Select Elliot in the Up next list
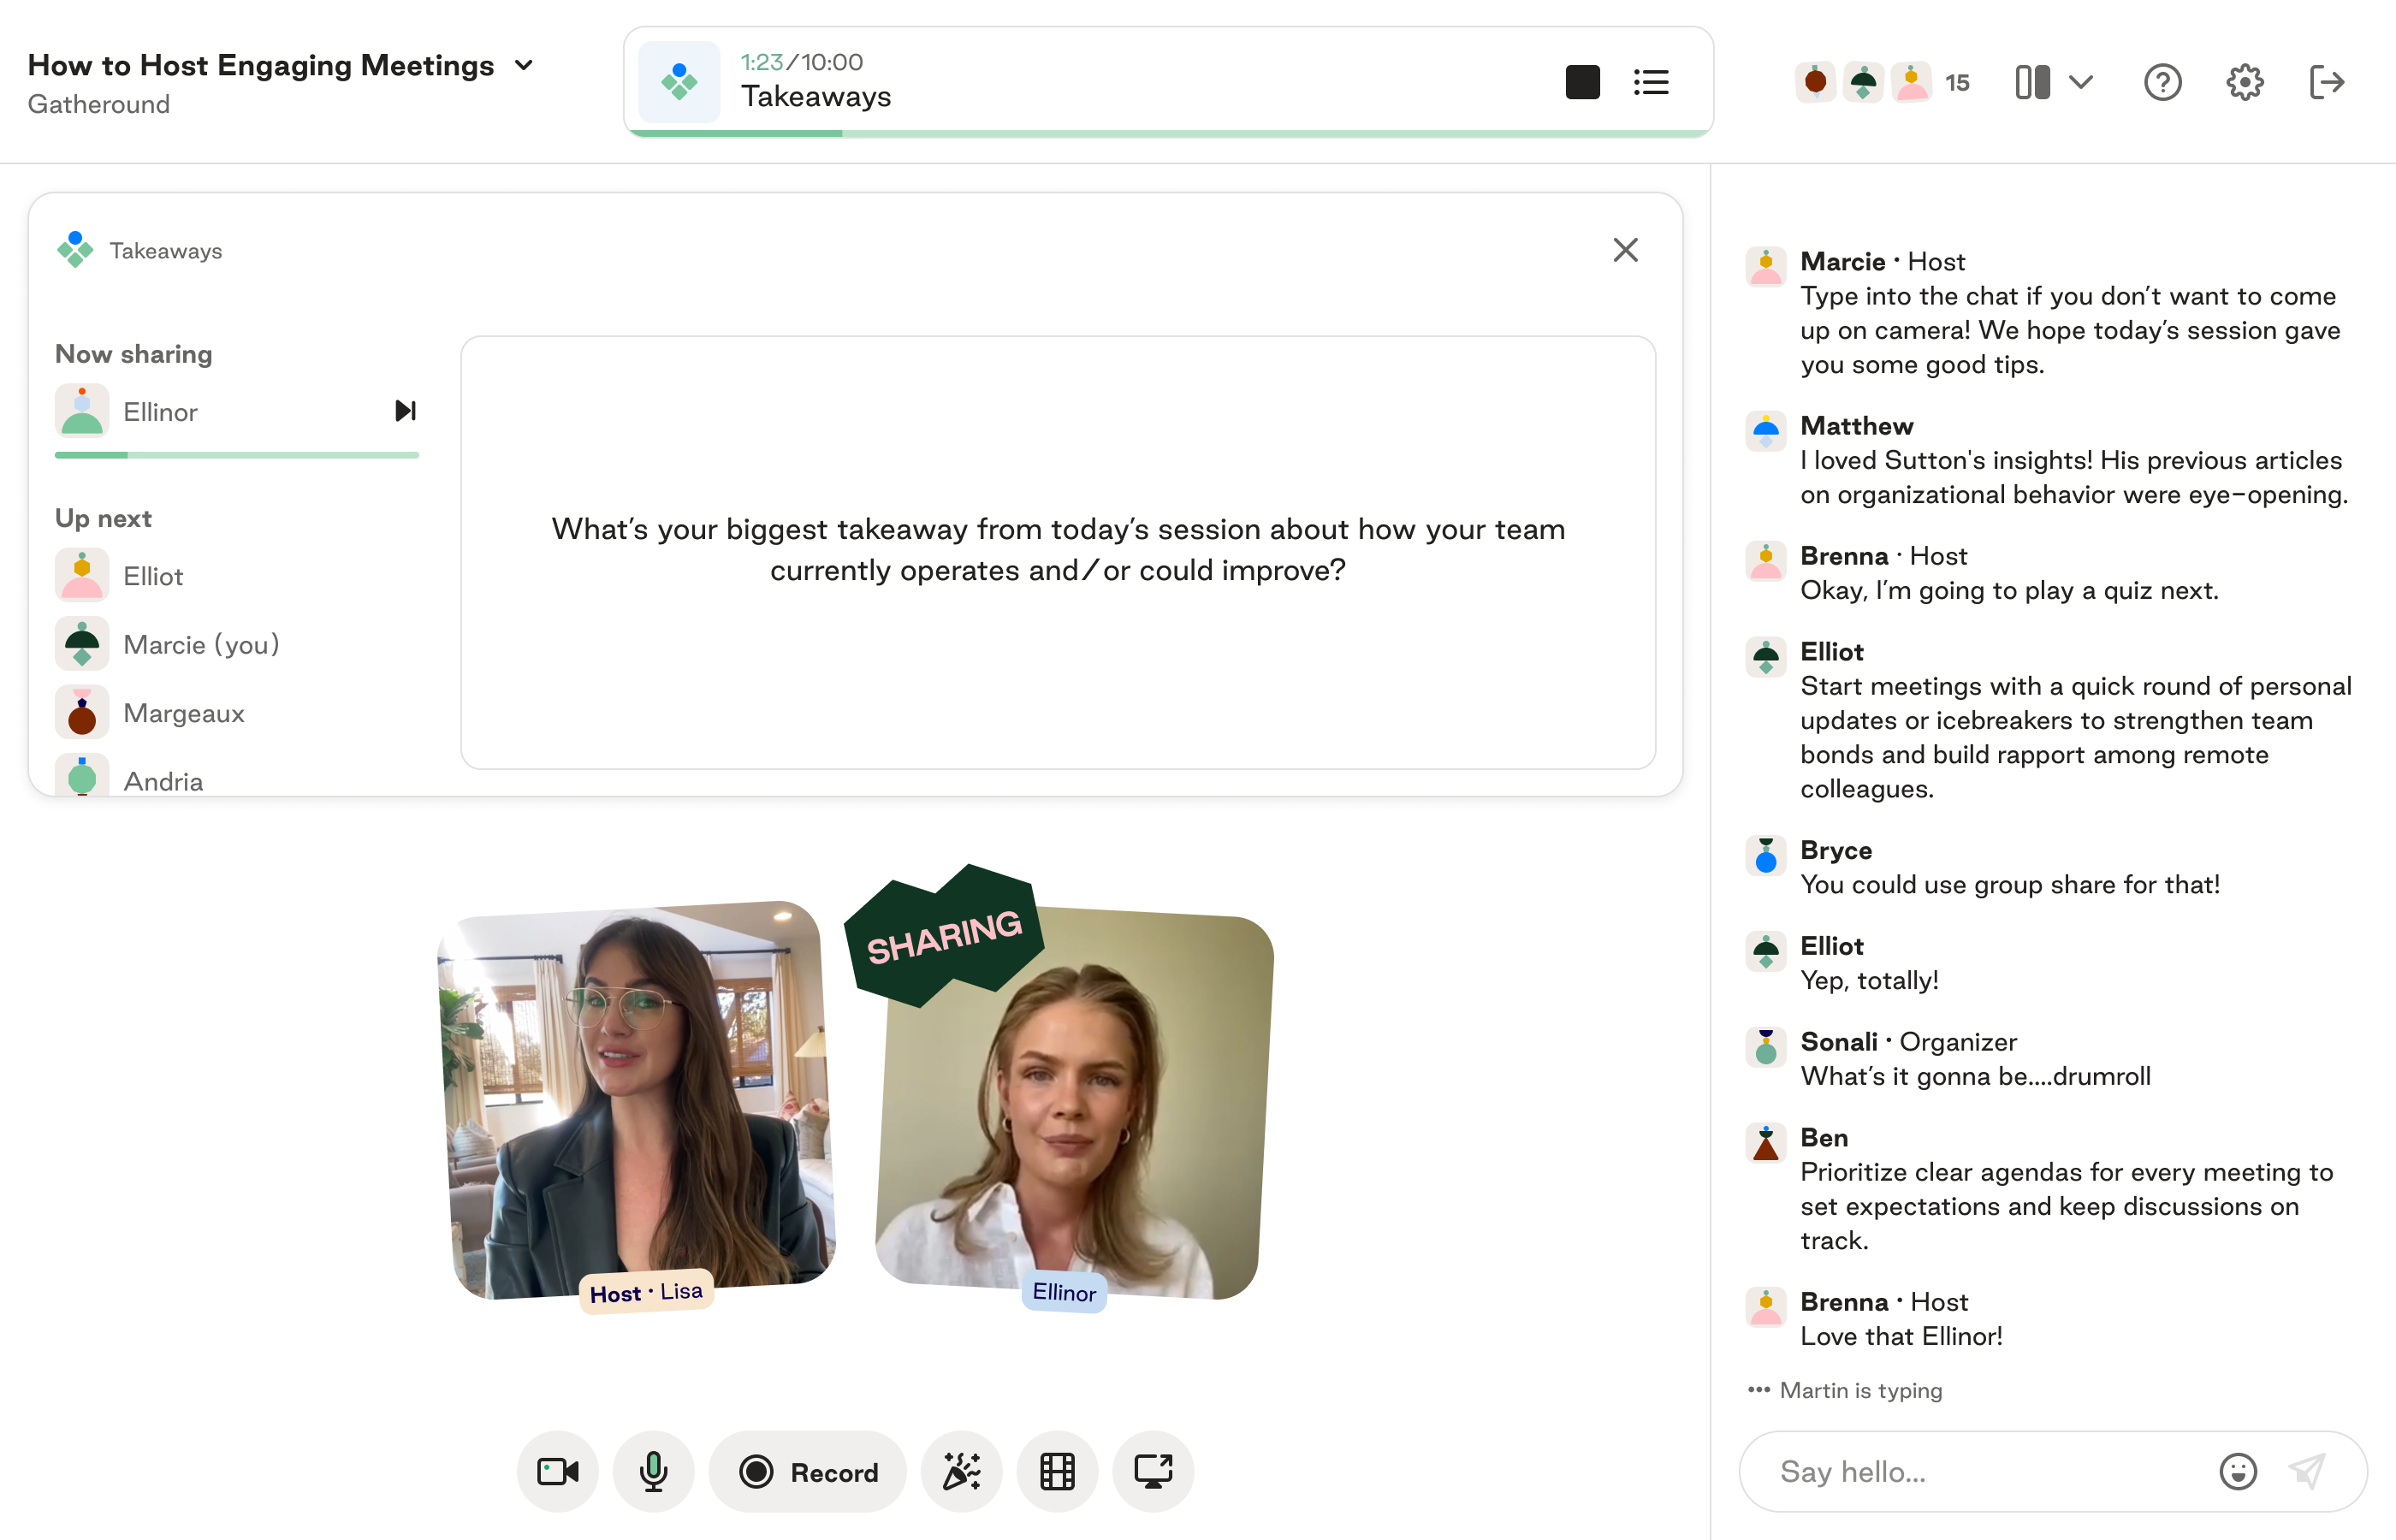This screenshot has height=1540, width=2396. tap(153, 576)
